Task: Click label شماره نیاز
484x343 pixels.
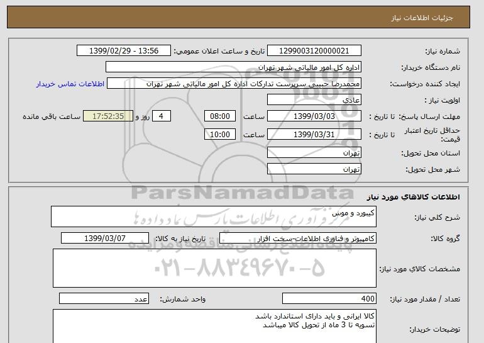Action: [443, 51]
